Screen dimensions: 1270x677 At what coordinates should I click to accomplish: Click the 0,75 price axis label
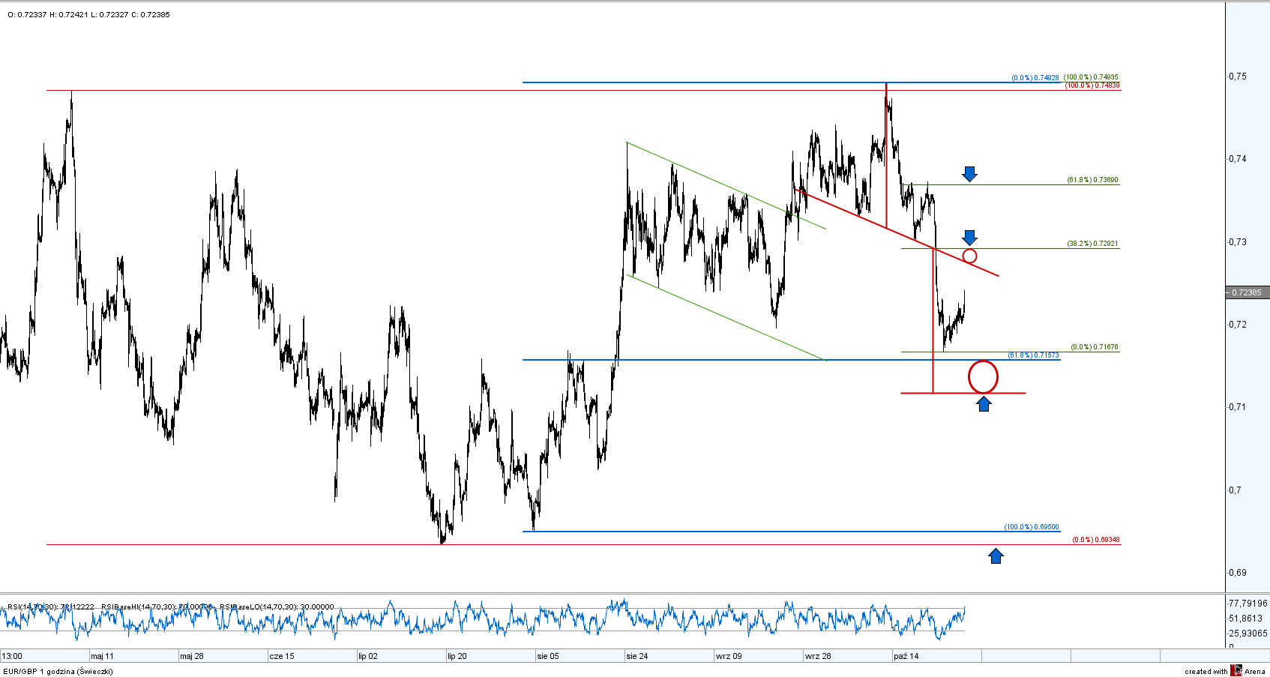(1237, 76)
